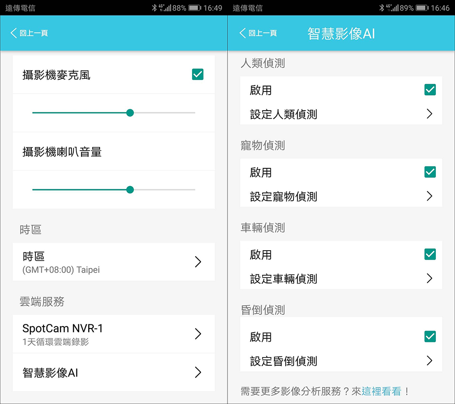Toggle the 攝影機麥克風 checkbox
455x404 pixels.
point(197,74)
